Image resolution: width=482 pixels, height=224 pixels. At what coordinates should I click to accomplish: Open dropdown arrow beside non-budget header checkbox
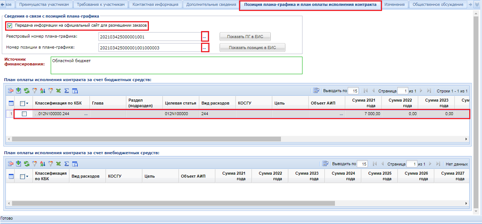(x=27, y=177)
